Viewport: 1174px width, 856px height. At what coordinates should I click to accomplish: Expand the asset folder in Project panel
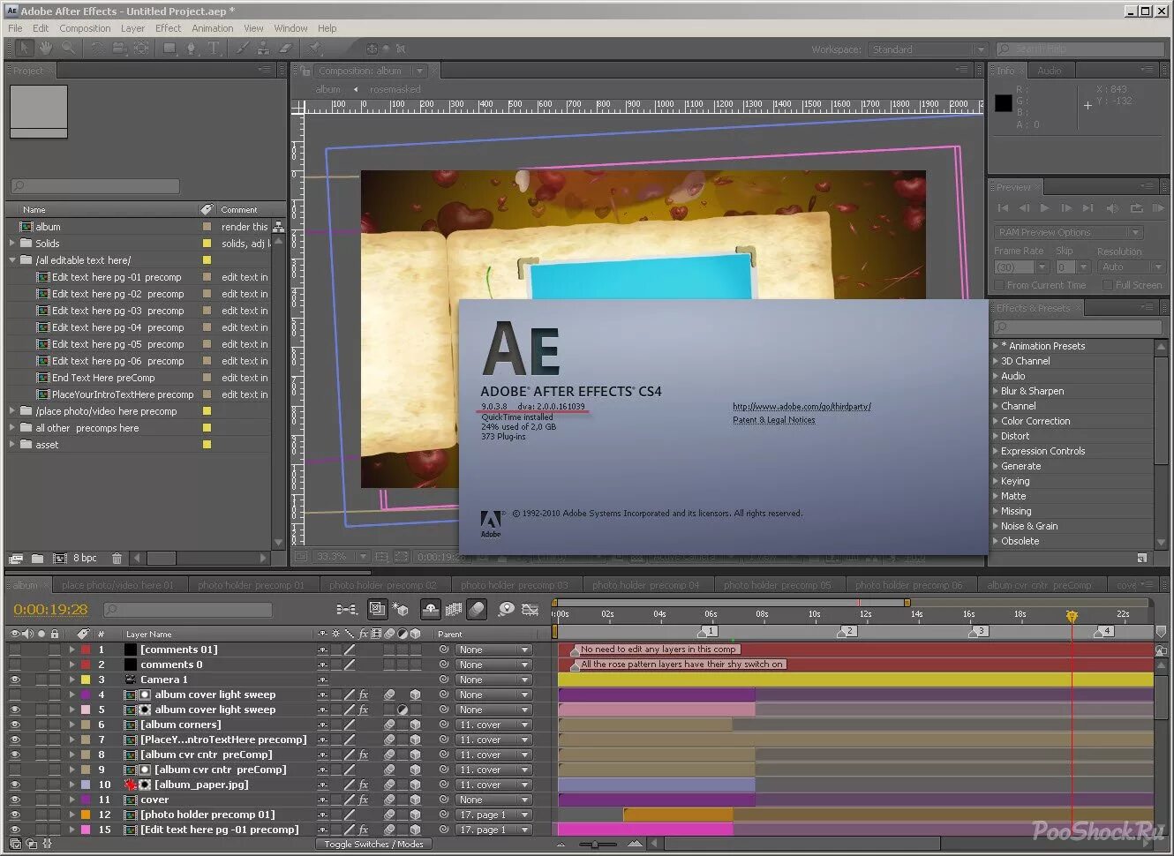(12, 445)
